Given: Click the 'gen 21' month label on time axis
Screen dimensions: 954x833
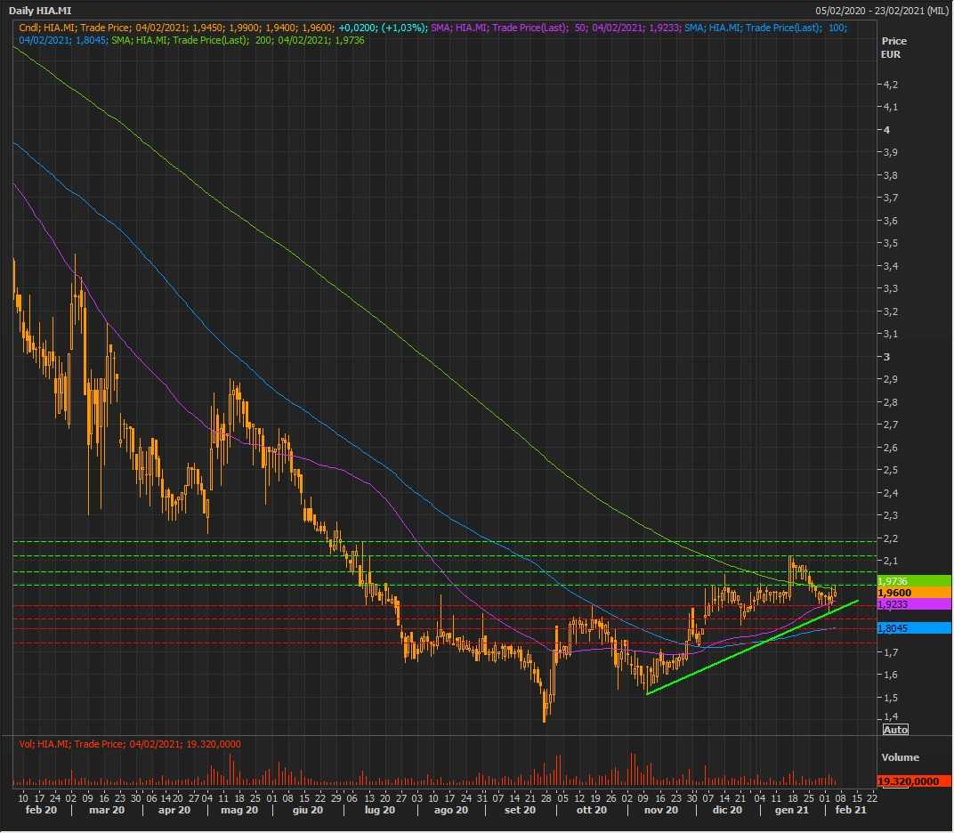Looking at the screenshot, I should point(789,811).
